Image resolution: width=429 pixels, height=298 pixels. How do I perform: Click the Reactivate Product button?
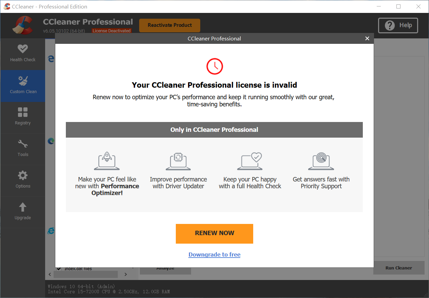170,25
